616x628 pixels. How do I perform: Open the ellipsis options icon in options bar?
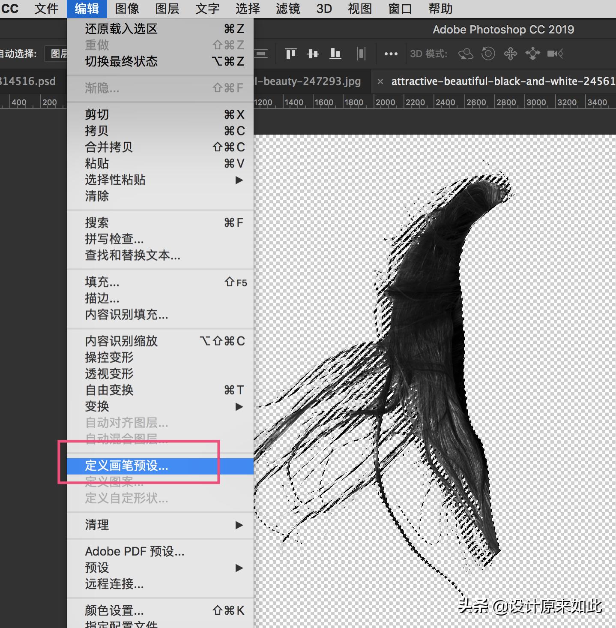coord(390,54)
